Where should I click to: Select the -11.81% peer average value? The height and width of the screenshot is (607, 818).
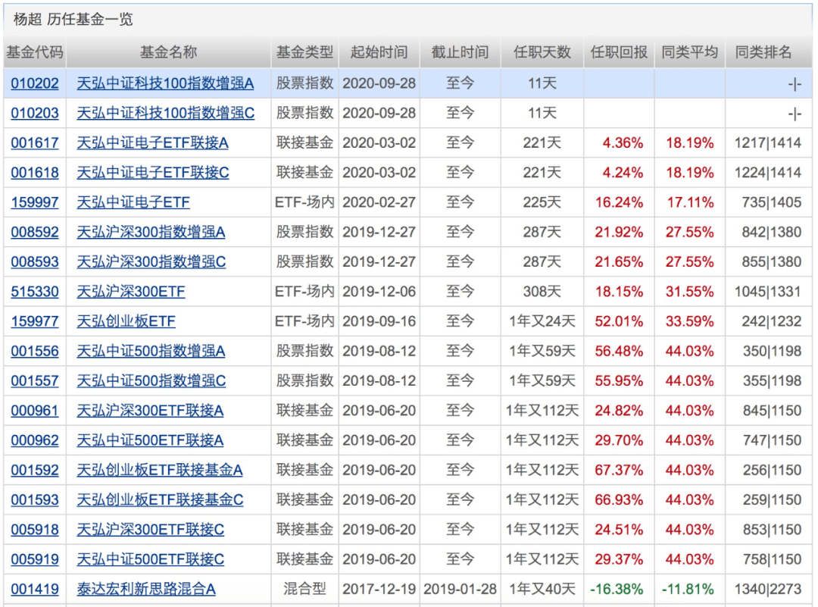click(x=688, y=590)
